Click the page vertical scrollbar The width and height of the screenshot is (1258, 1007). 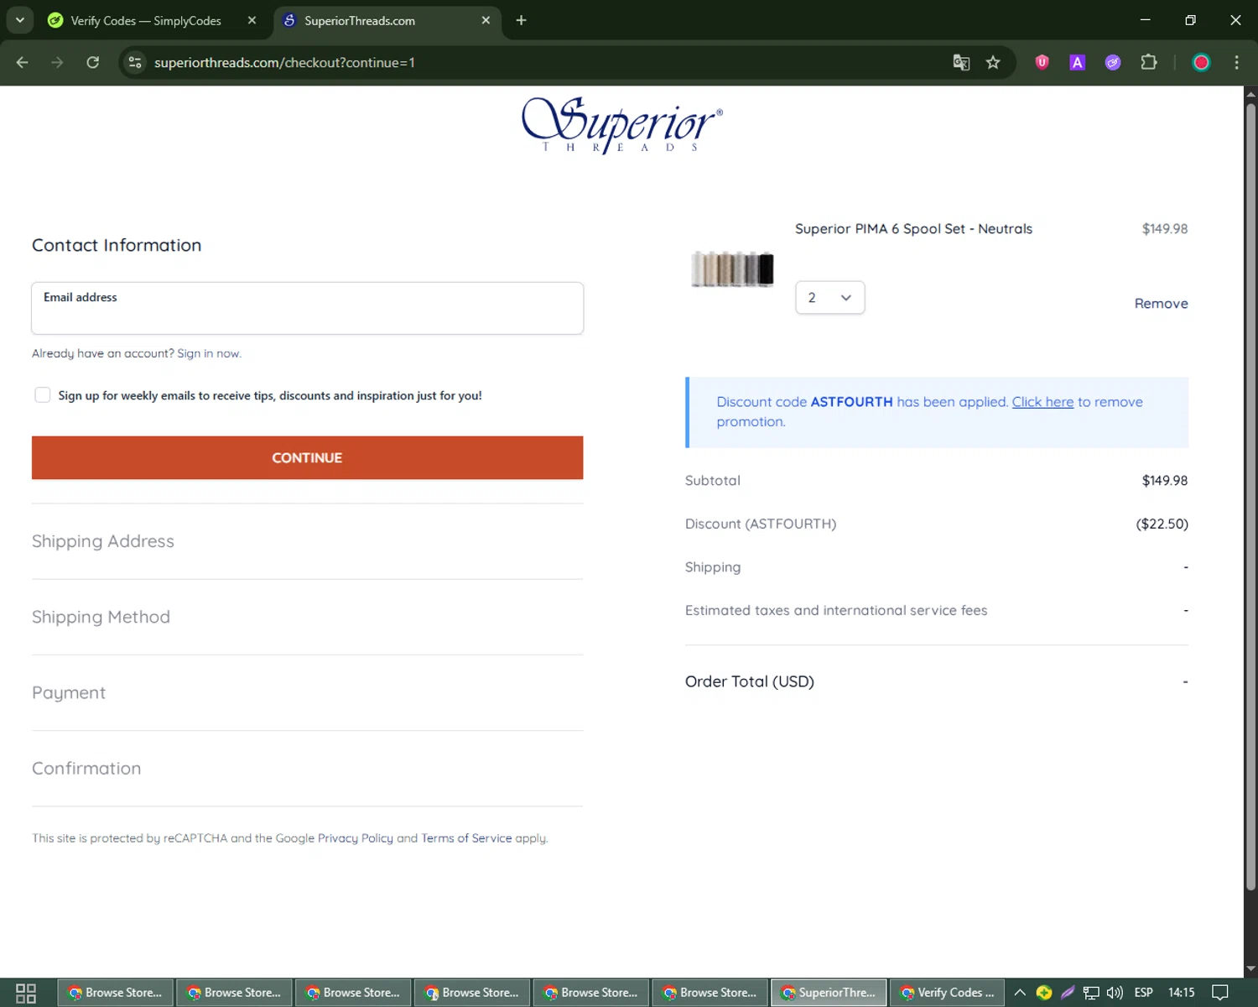(x=1250, y=495)
